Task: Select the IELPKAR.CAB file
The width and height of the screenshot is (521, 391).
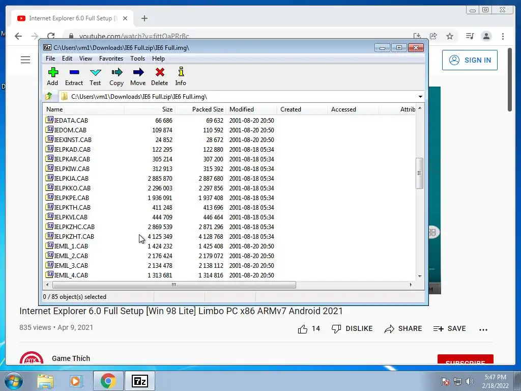Action: [68, 159]
